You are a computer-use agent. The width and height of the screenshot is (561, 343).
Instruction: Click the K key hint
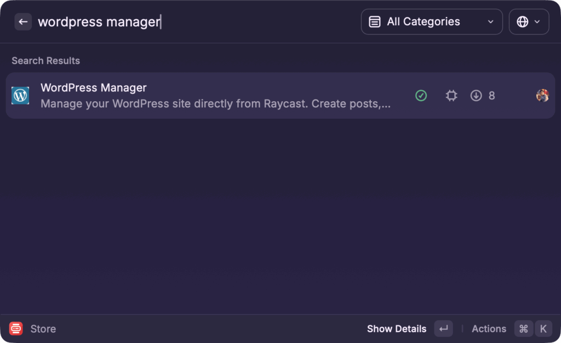pyautogui.click(x=543, y=329)
